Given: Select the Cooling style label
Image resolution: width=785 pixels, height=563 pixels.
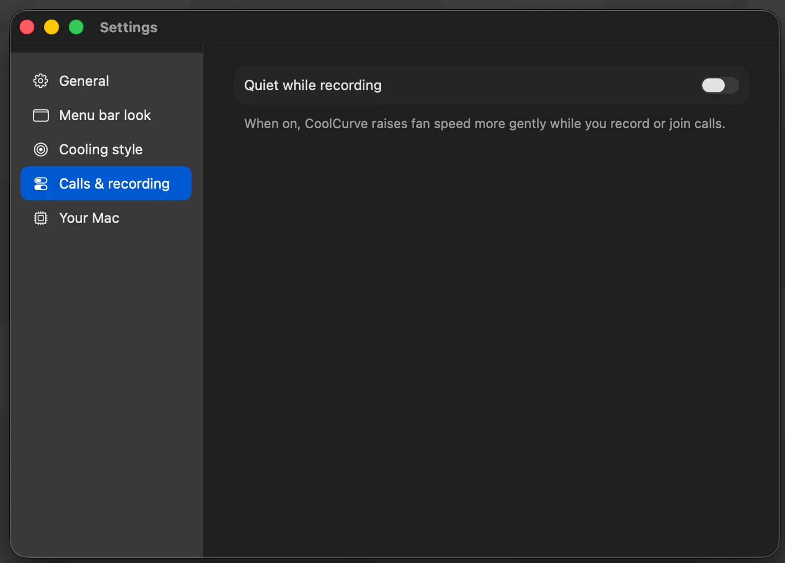Looking at the screenshot, I should tap(101, 150).
